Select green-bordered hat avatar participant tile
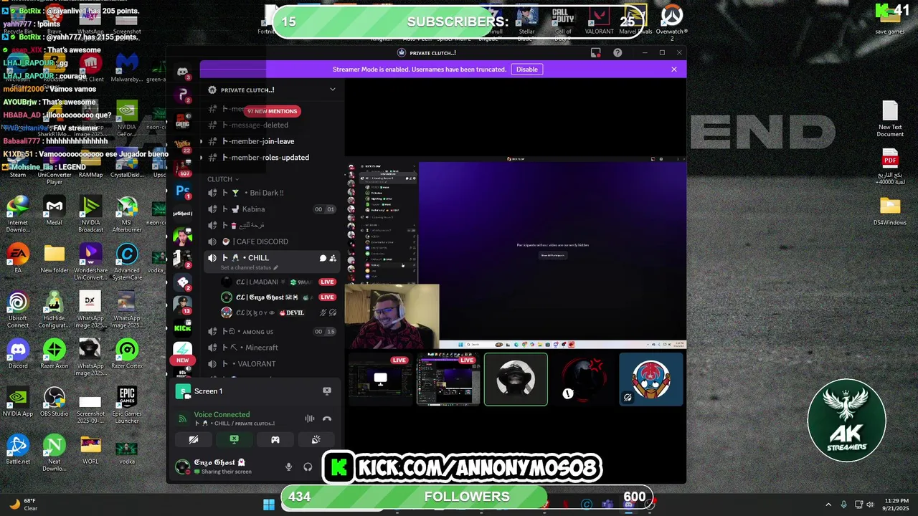Image resolution: width=918 pixels, height=516 pixels. [x=516, y=379]
